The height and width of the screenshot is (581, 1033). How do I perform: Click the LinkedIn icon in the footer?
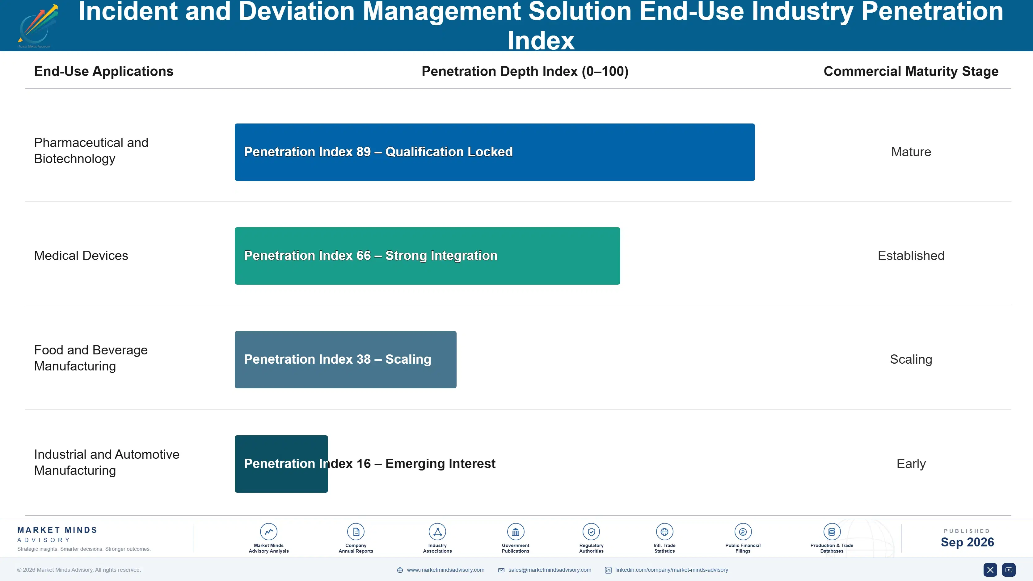pos(608,570)
